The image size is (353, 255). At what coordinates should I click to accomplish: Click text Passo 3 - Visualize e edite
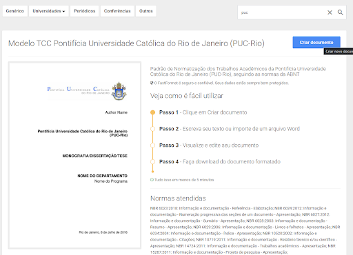[209, 145]
